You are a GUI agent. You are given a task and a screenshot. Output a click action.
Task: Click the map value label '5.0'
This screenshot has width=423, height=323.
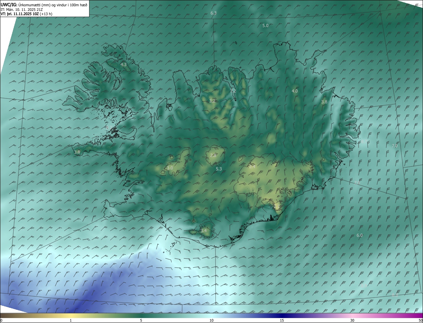pos(265,25)
